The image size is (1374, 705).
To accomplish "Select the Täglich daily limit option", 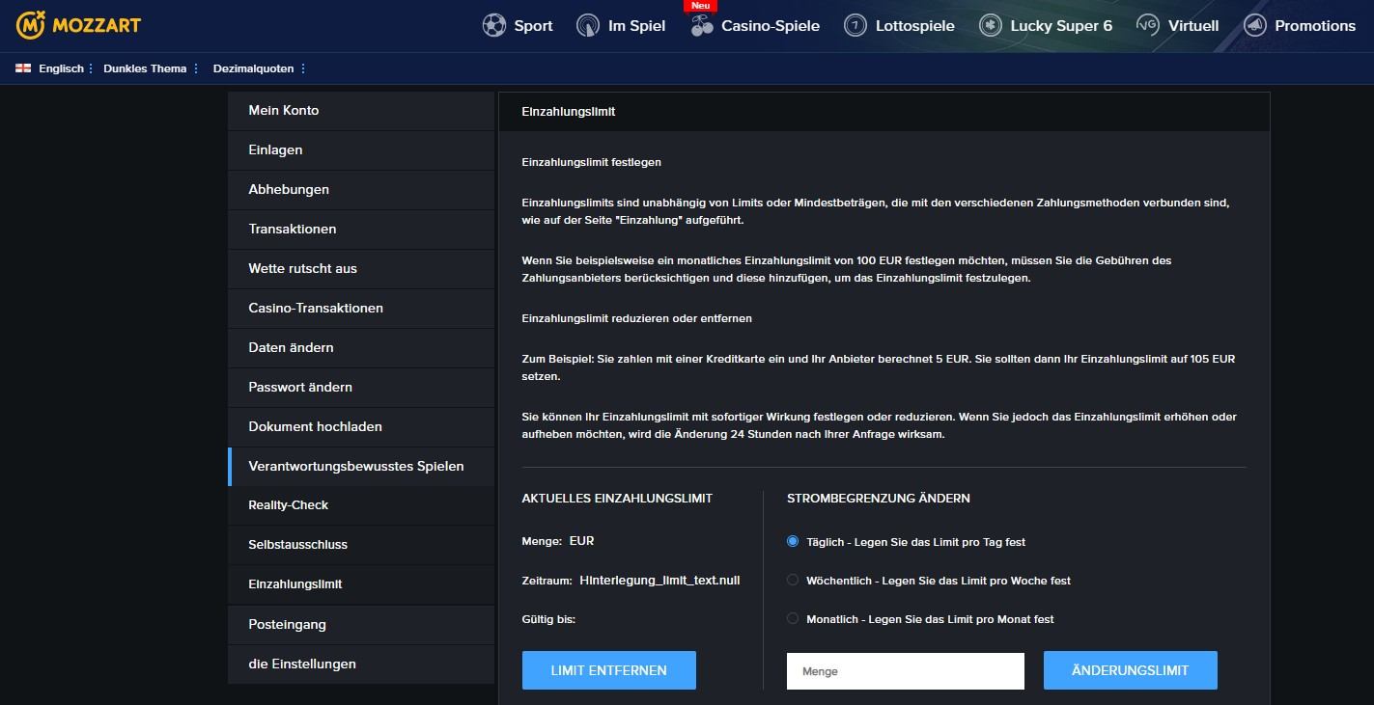I will (x=793, y=542).
